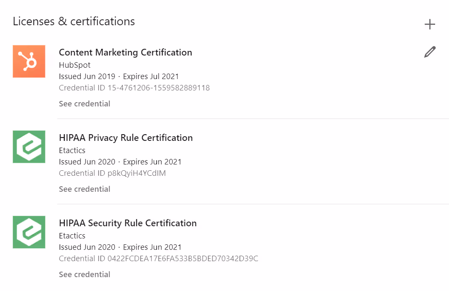Click the pencil edit icon

430,52
